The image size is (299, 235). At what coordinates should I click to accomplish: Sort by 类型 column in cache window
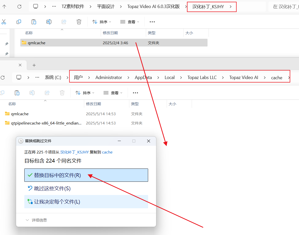[x=135, y=104]
